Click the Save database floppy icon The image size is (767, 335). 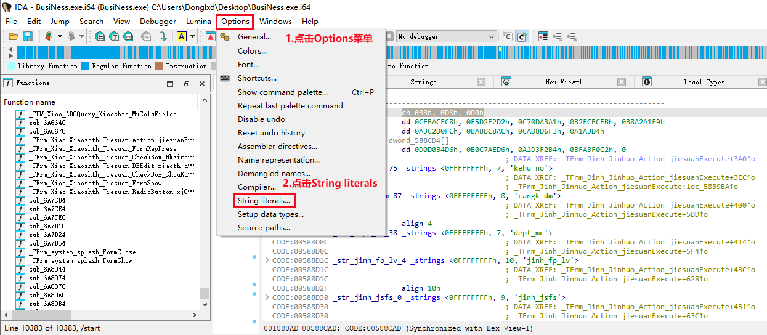click(27, 37)
